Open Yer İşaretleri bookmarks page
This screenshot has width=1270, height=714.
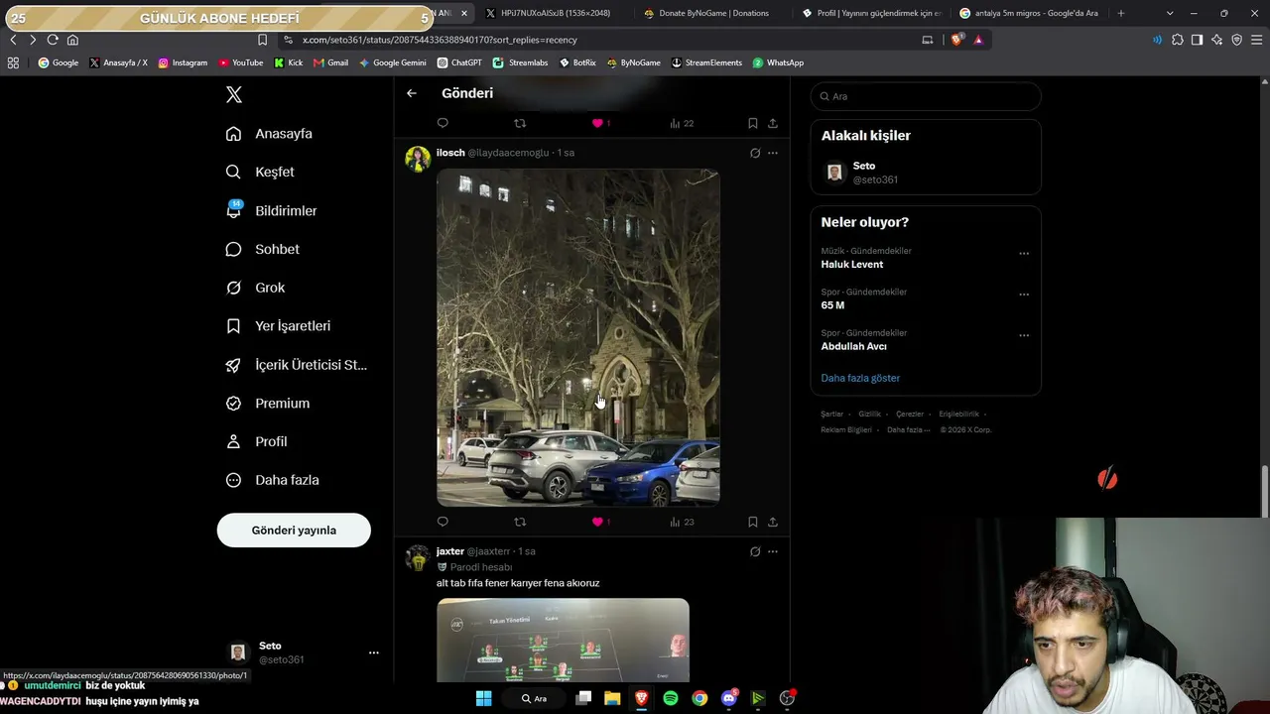[278, 326]
